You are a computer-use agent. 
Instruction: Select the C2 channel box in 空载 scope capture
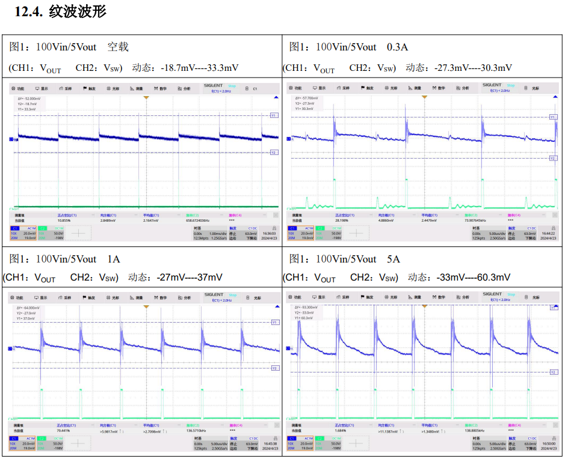point(51,233)
